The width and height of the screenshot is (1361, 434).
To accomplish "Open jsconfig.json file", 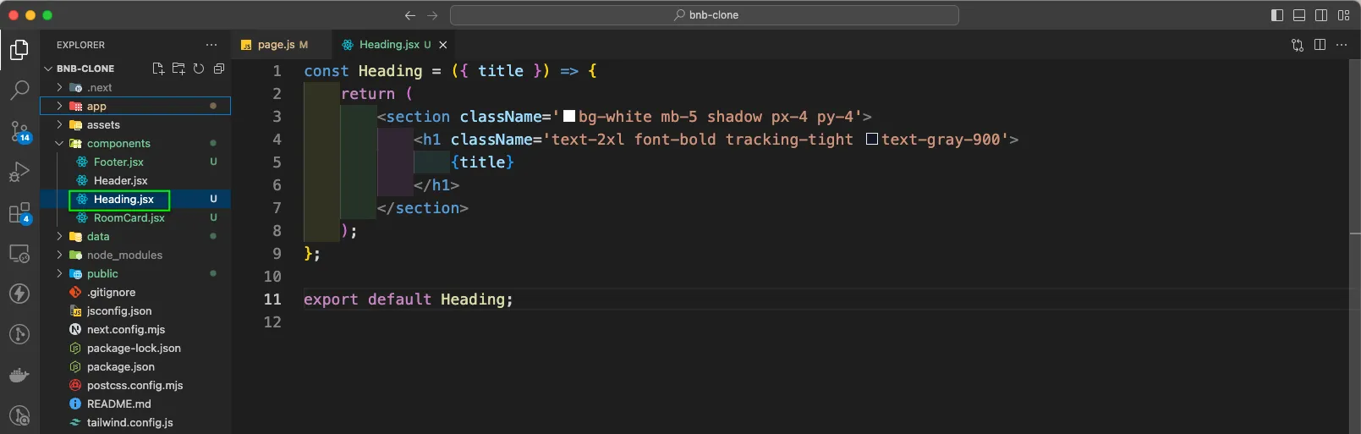I will pos(119,310).
